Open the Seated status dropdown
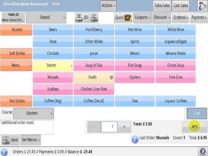This screenshot has width=208, height=156. [x=46, y=18]
